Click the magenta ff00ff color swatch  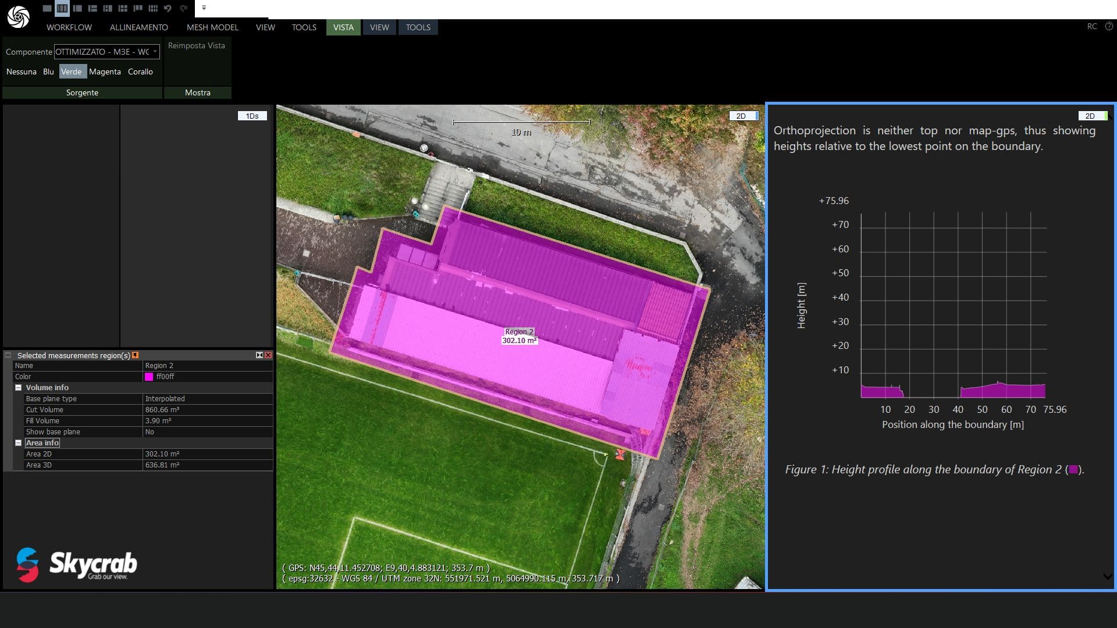pos(149,377)
